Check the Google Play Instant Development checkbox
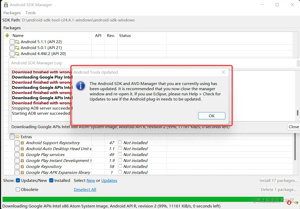Image resolution: width=300 pixels, height=209 pixels. pyautogui.click(x=17, y=160)
